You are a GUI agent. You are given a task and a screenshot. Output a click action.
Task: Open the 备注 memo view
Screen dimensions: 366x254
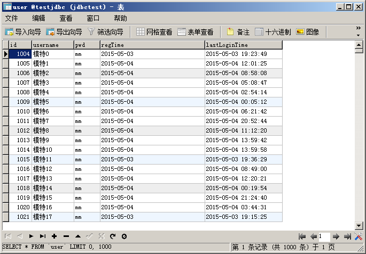[x=238, y=32]
